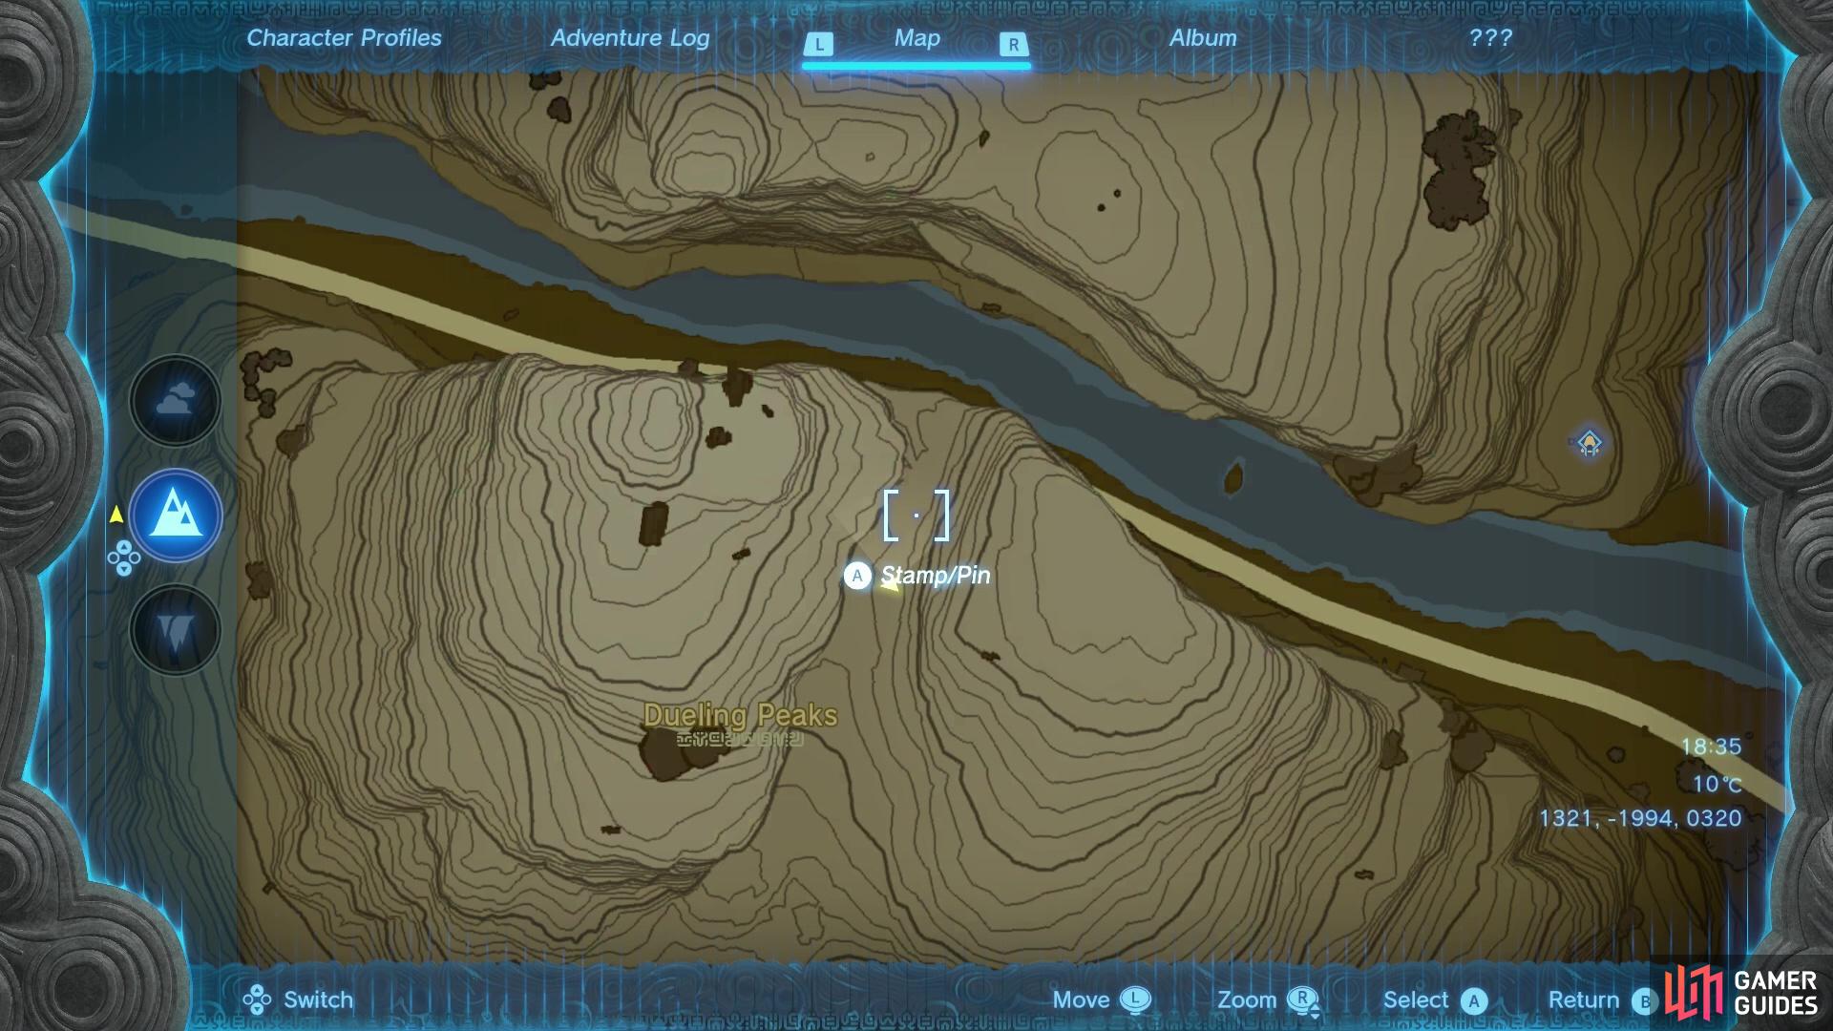
Task: Open the Character Profiles tab
Action: pos(344,38)
